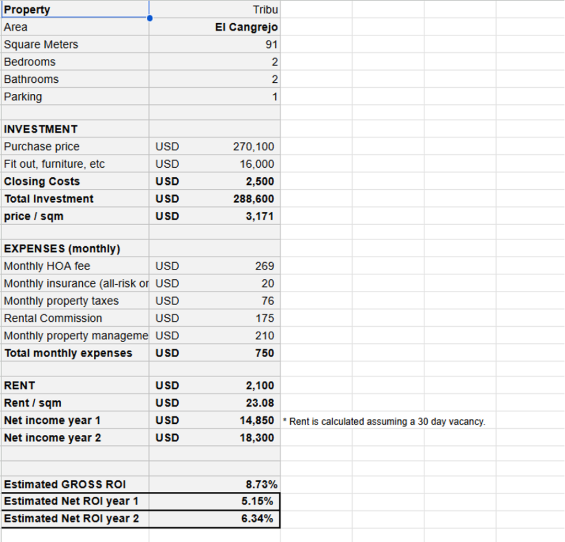Select 'Estimated Net ROI year 2' label

[x=75, y=519]
